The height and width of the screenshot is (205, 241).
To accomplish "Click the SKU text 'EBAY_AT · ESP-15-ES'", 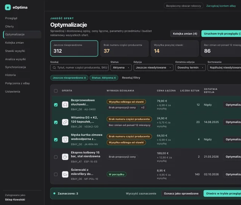I will tap(84, 161).
